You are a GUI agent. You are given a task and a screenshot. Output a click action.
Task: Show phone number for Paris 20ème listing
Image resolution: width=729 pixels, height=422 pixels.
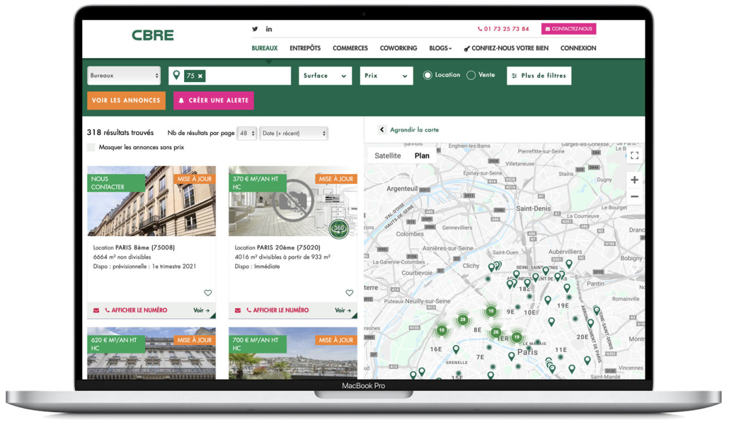277,310
